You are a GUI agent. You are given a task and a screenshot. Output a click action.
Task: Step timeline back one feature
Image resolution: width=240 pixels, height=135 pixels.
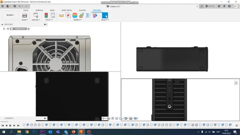point(7,126)
